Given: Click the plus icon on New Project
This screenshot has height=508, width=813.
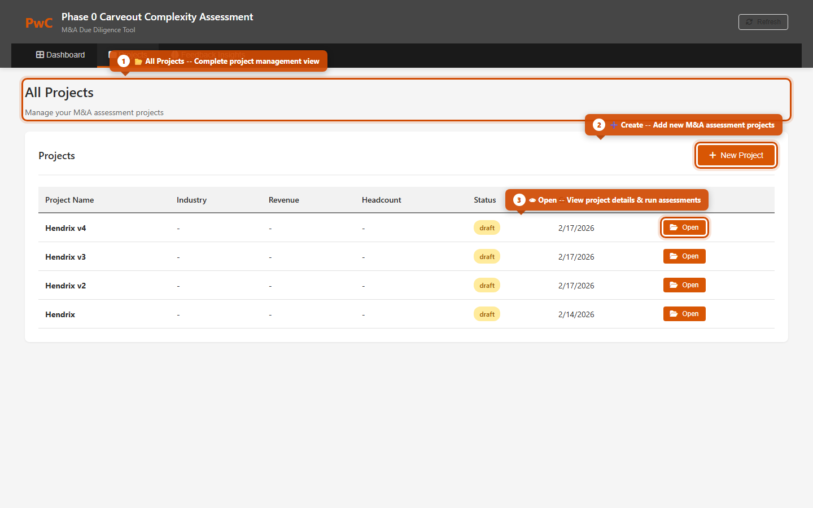Looking at the screenshot, I should (x=713, y=155).
